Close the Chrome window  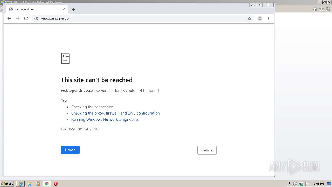pyautogui.click(x=268, y=5)
